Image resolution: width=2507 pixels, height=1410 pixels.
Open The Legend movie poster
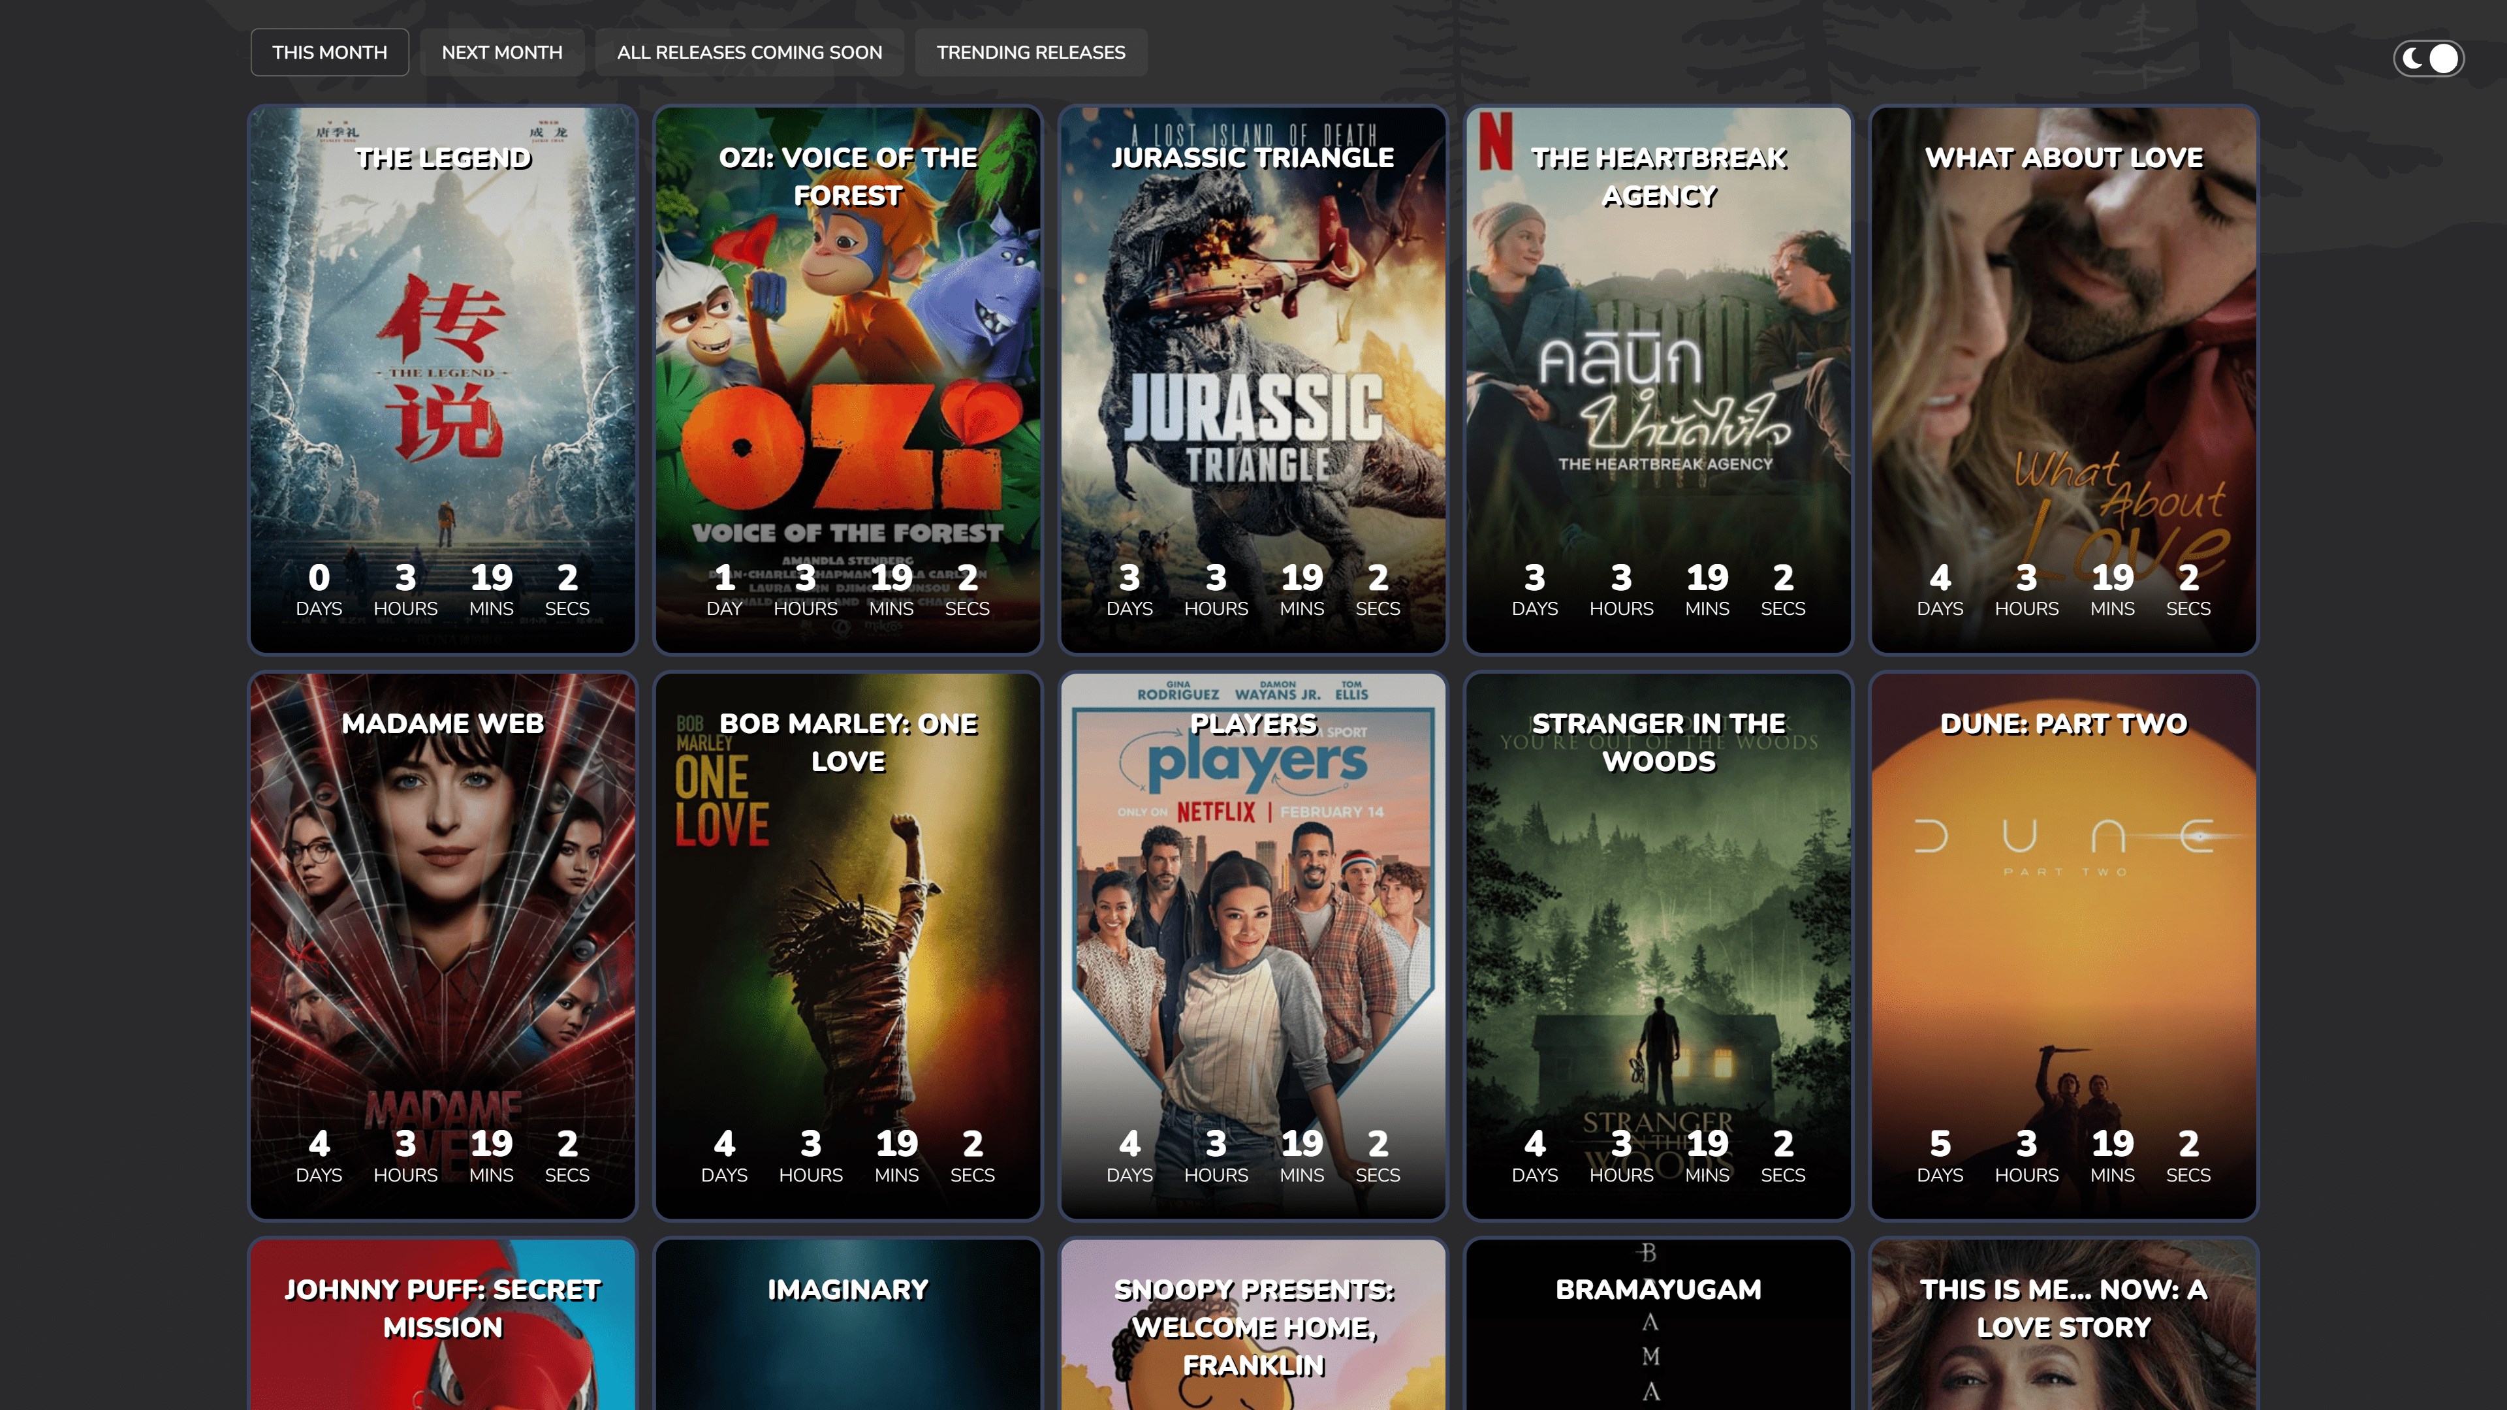pyautogui.click(x=443, y=379)
